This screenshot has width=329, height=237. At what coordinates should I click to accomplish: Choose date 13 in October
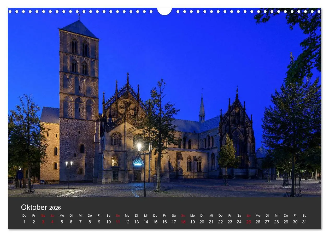pos(137,222)
